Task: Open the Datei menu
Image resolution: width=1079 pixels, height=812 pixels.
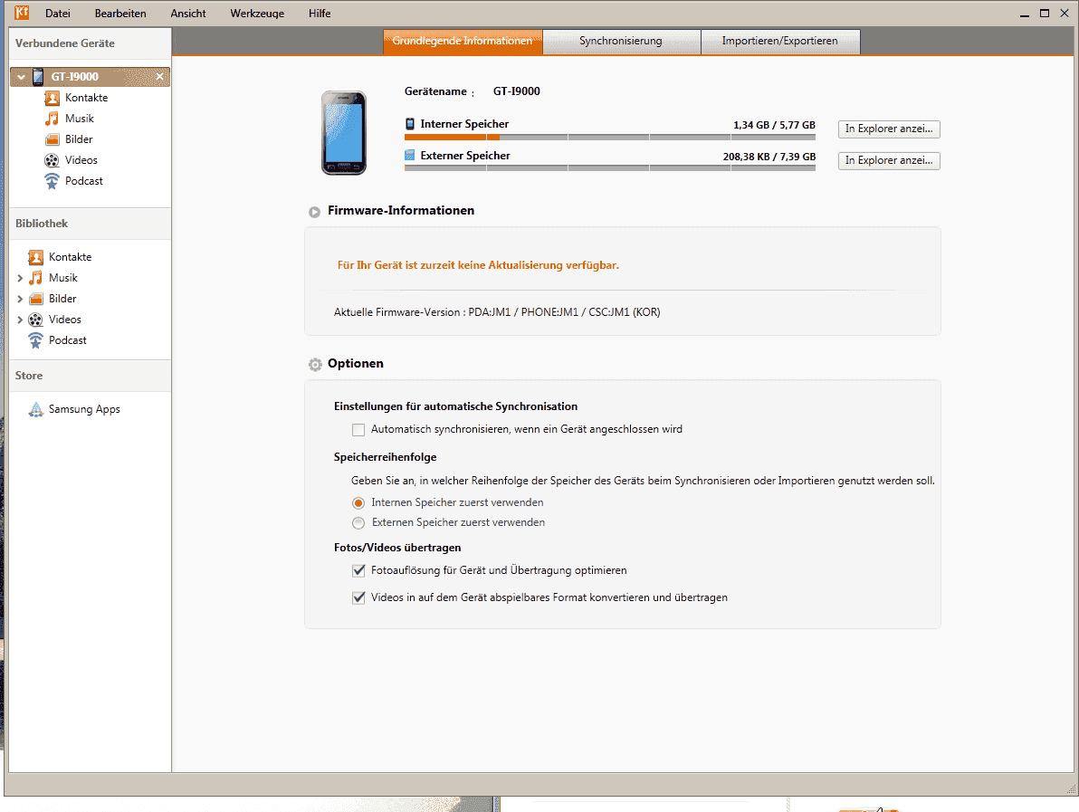Action: 58,13
